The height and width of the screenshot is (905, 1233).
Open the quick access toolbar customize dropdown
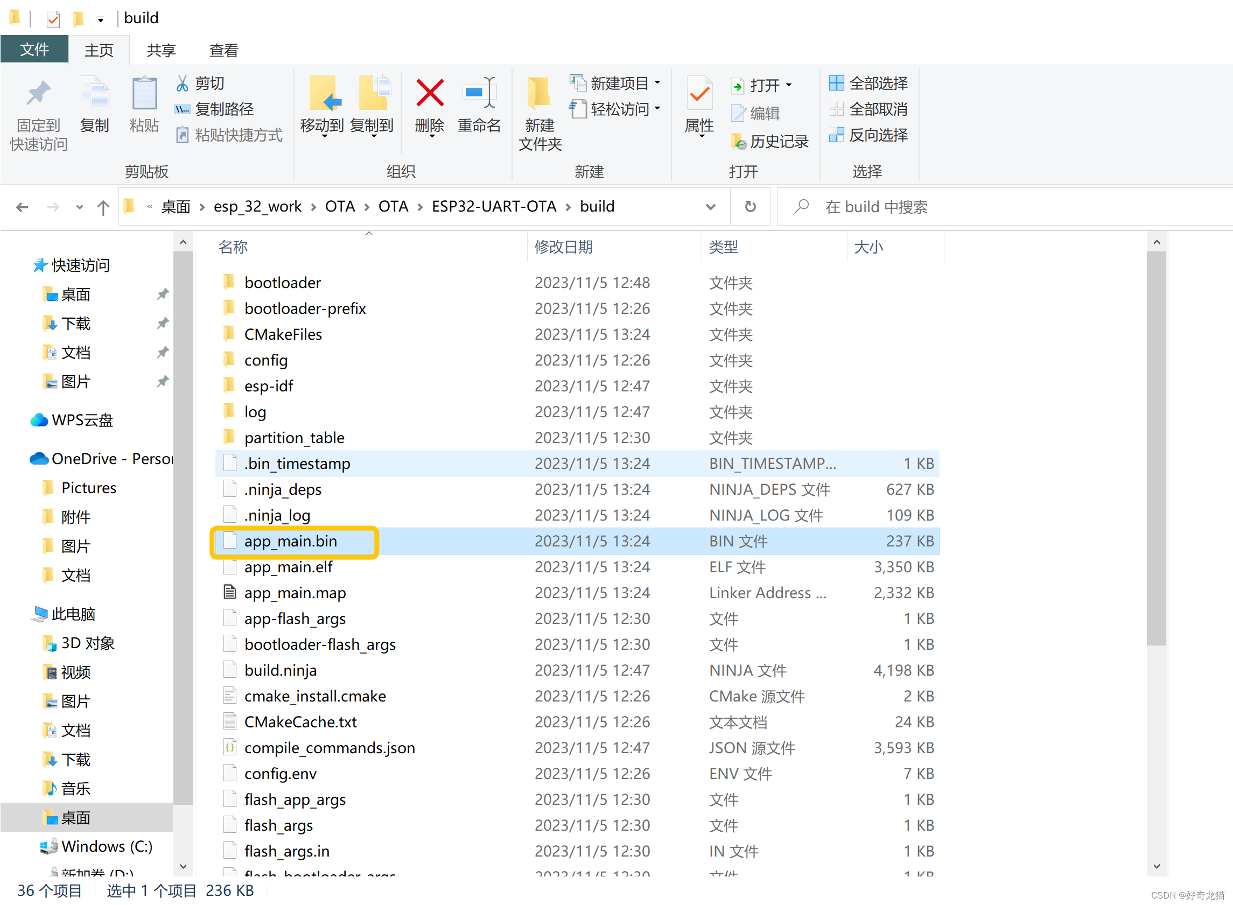[100, 19]
